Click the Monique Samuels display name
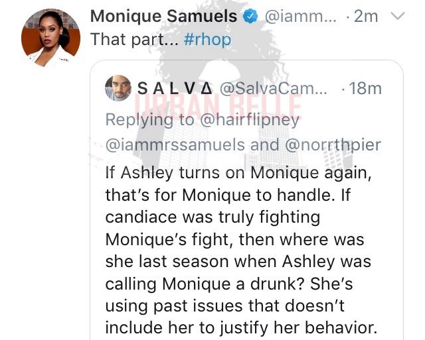Screen dimensions: 425x340 pos(164,16)
